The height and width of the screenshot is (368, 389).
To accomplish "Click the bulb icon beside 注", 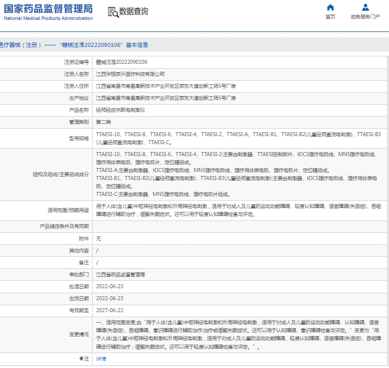I will click(81, 359).
